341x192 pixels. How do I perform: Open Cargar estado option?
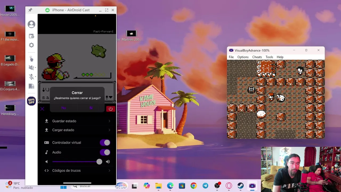[78, 130]
